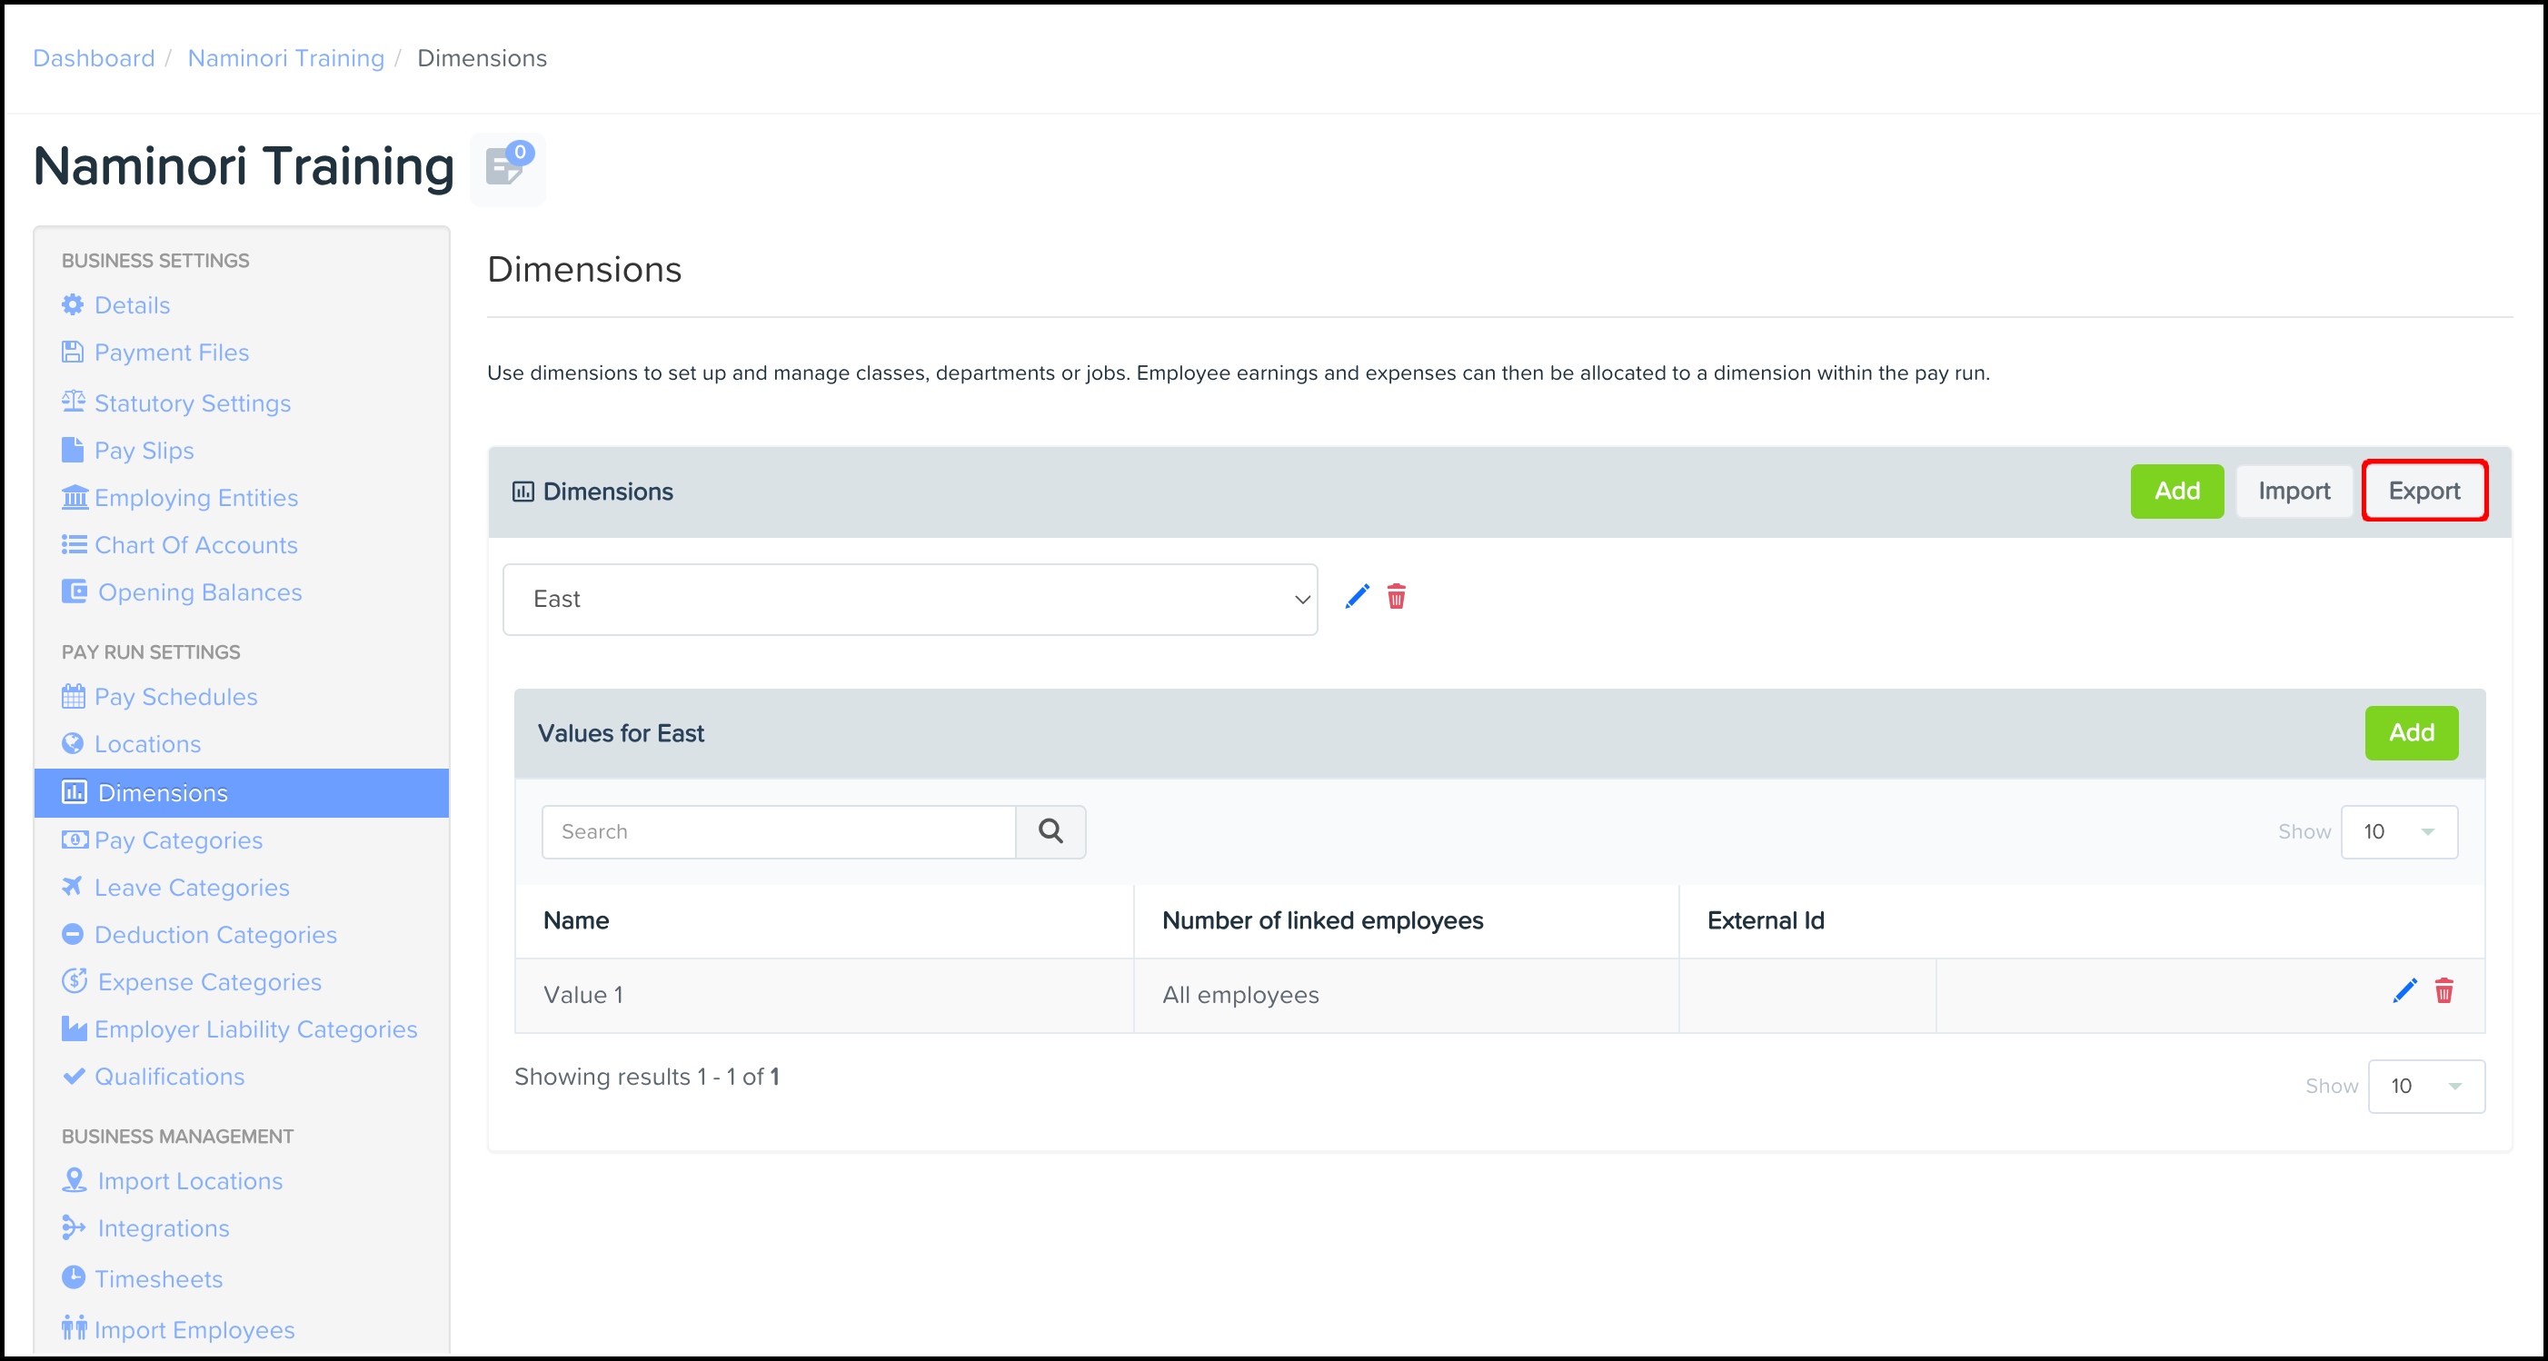Screen dimensions: 2548x1361
Task: Edit the East dimension with pencil icon
Action: (1357, 596)
